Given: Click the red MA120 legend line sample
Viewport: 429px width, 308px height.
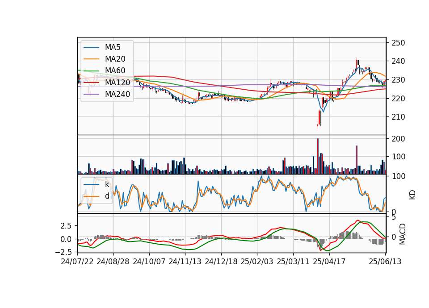Looking at the screenshot, I should 91,82.
